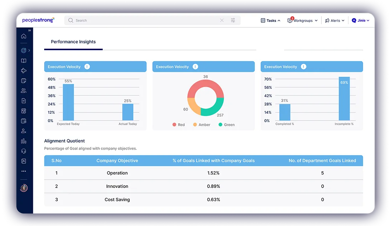Open search filter options icon
392x226 pixels.
tap(233, 20)
